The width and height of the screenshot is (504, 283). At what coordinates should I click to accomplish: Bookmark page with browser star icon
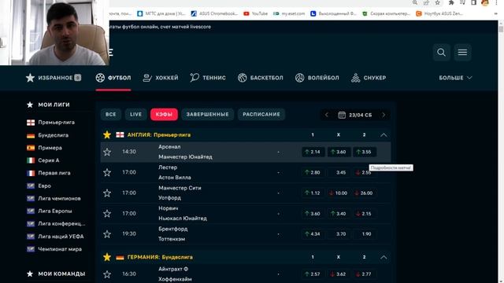(x=438, y=2)
